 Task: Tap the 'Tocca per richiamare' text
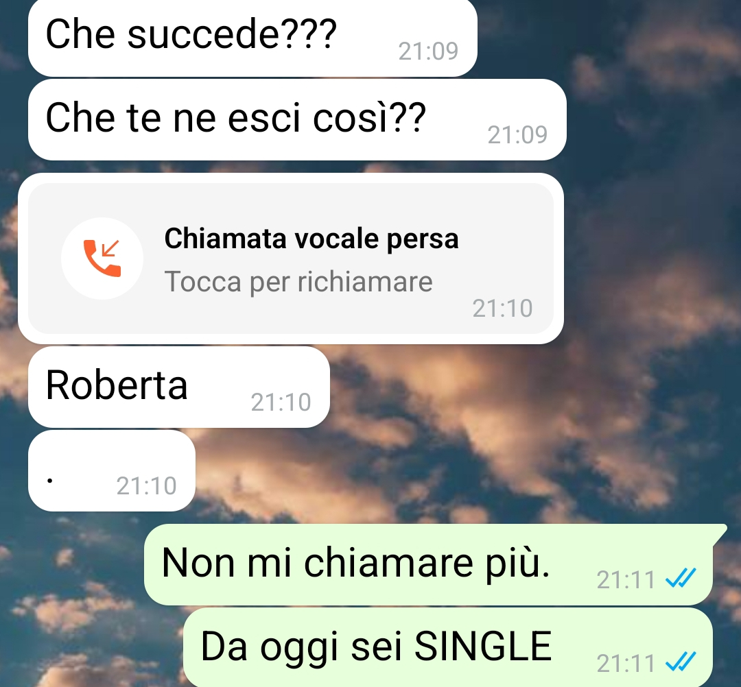pyautogui.click(x=298, y=282)
